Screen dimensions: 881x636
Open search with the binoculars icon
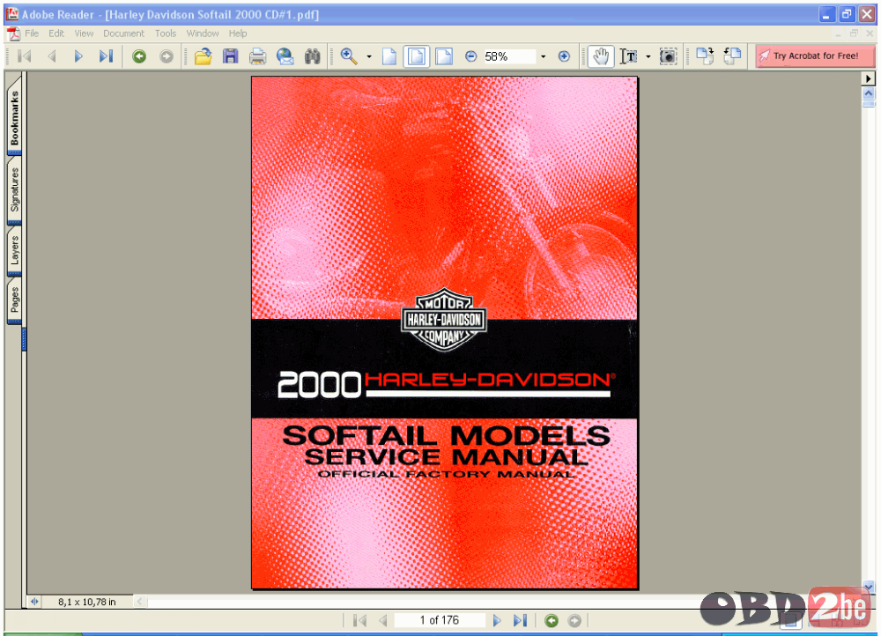[x=313, y=56]
